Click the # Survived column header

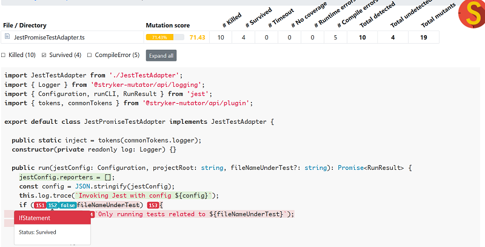tap(259, 18)
